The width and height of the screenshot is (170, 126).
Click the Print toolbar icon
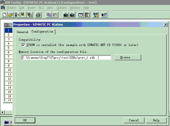pos(38,15)
